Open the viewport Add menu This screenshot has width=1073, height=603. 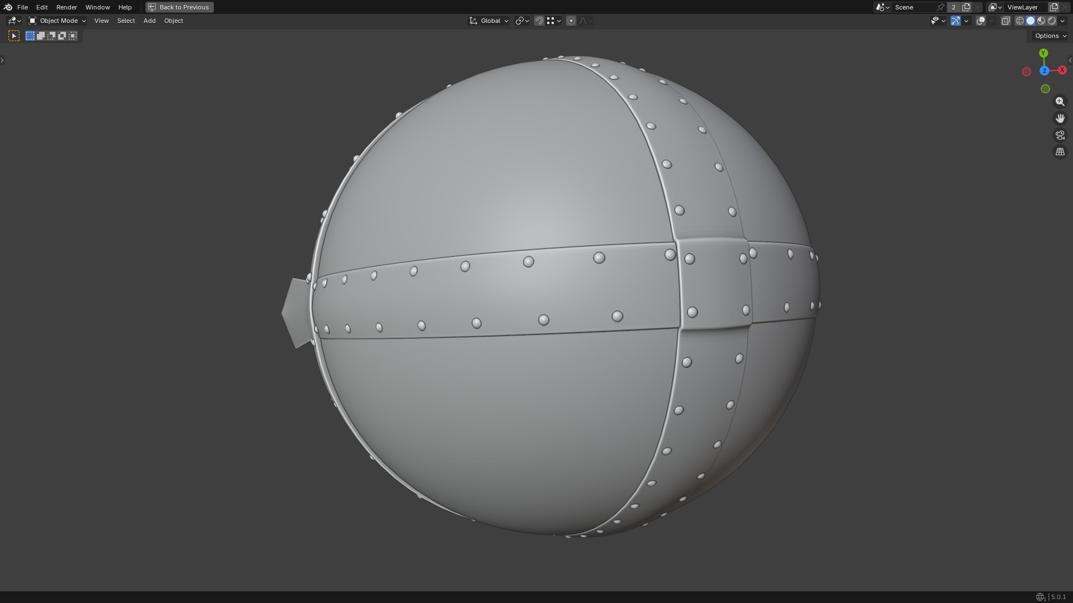click(x=149, y=21)
